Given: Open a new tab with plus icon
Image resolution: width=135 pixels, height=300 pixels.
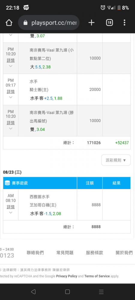Looking at the screenshot, I should (91, 23).
